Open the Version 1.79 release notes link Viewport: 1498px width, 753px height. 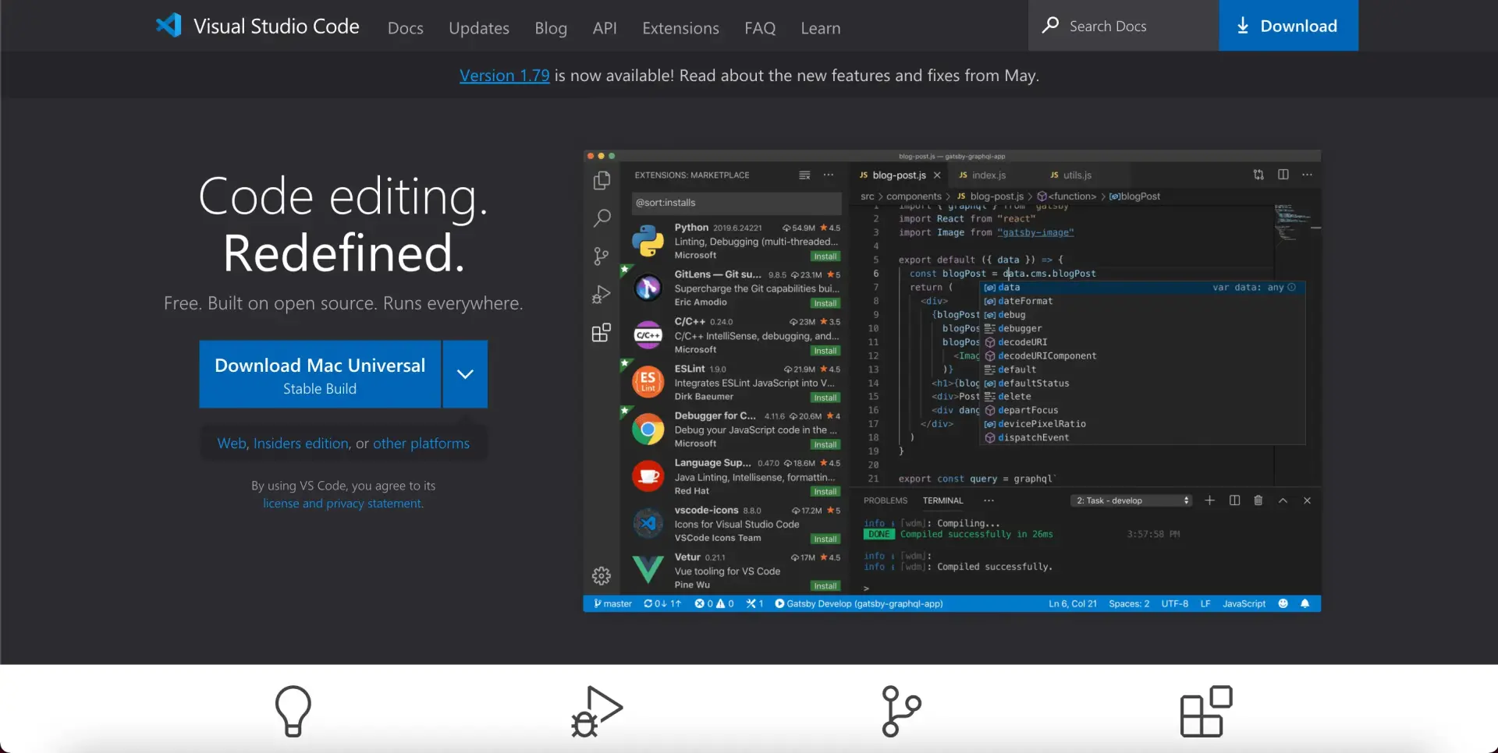[504, 76]
